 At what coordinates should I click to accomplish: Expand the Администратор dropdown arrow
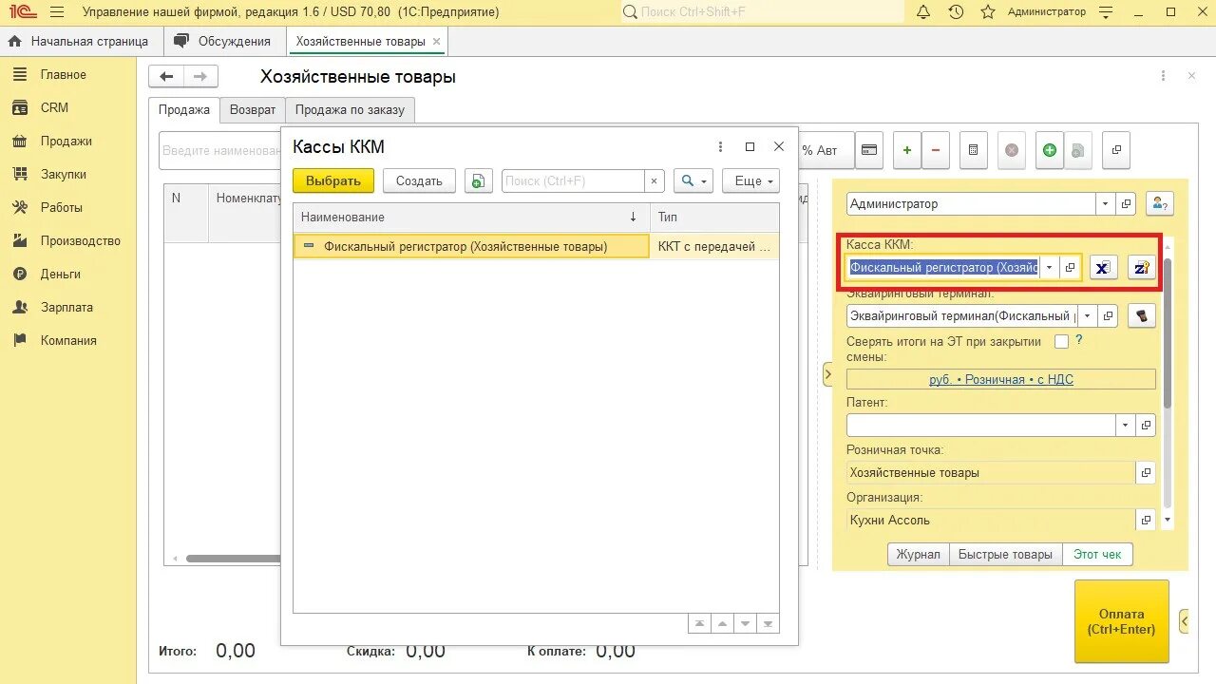[1106, 203]
